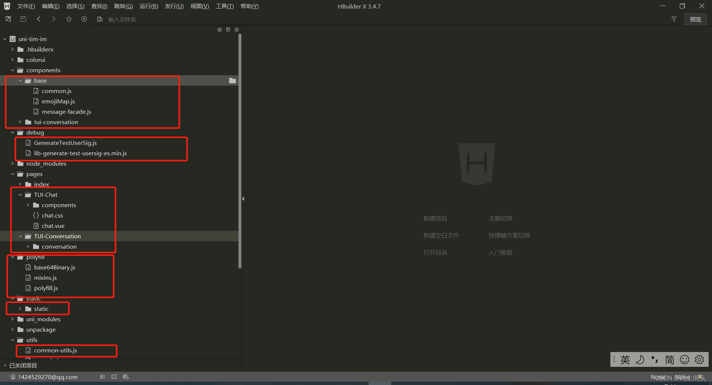
Task: Open file common-utils.js
Action: pyautogui.click(x=56, y=350)
